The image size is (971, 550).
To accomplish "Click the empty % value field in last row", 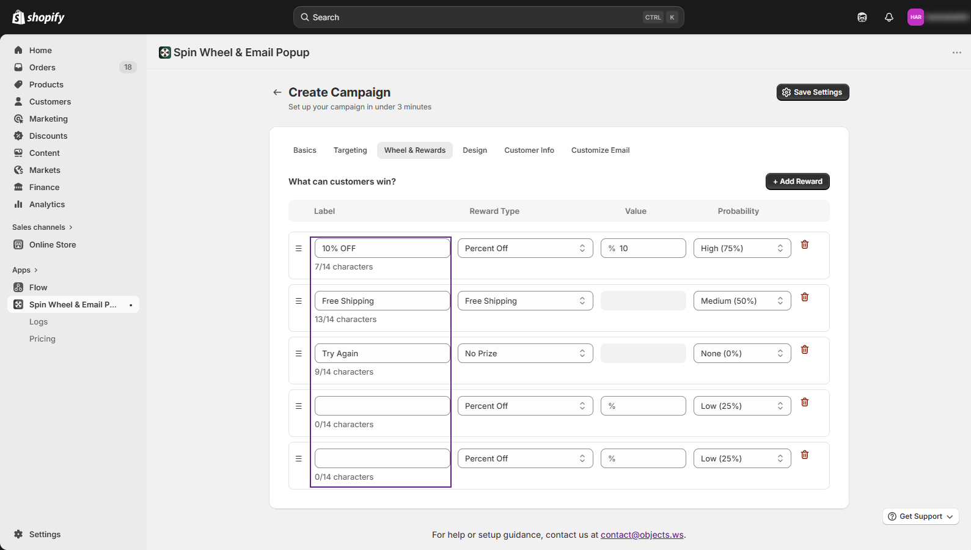I will click(643, 458).
